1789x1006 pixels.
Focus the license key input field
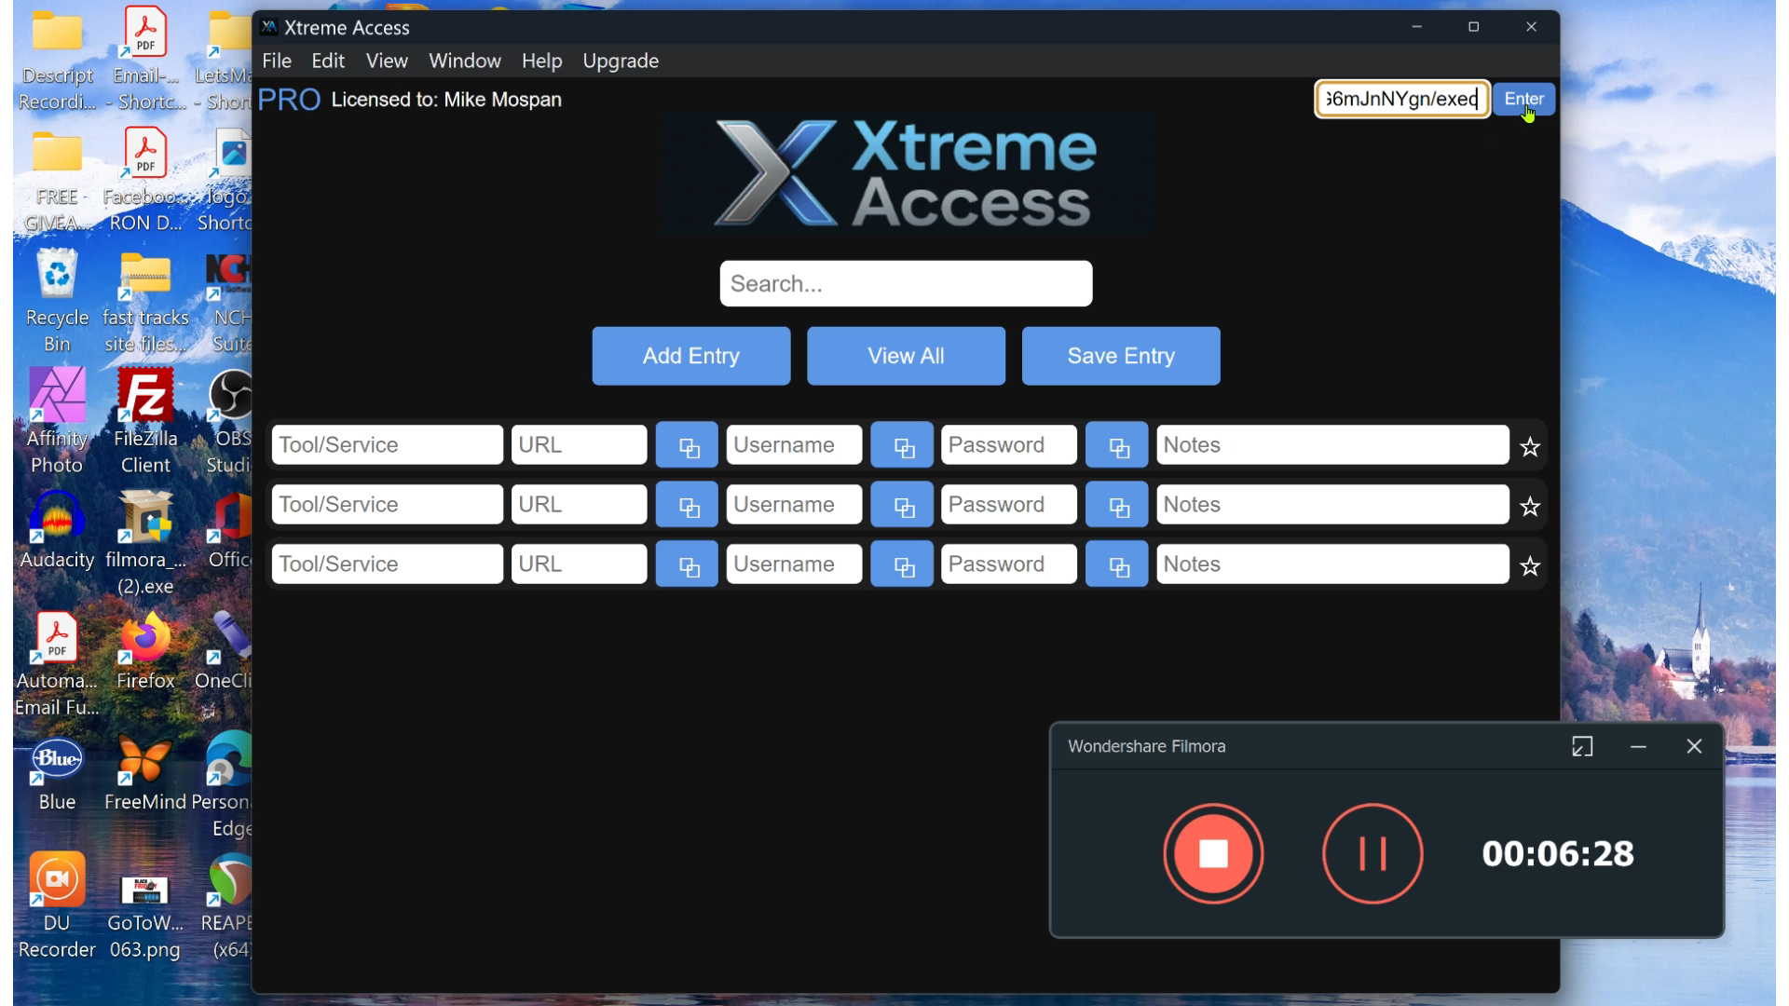(x=1402, y=99)
